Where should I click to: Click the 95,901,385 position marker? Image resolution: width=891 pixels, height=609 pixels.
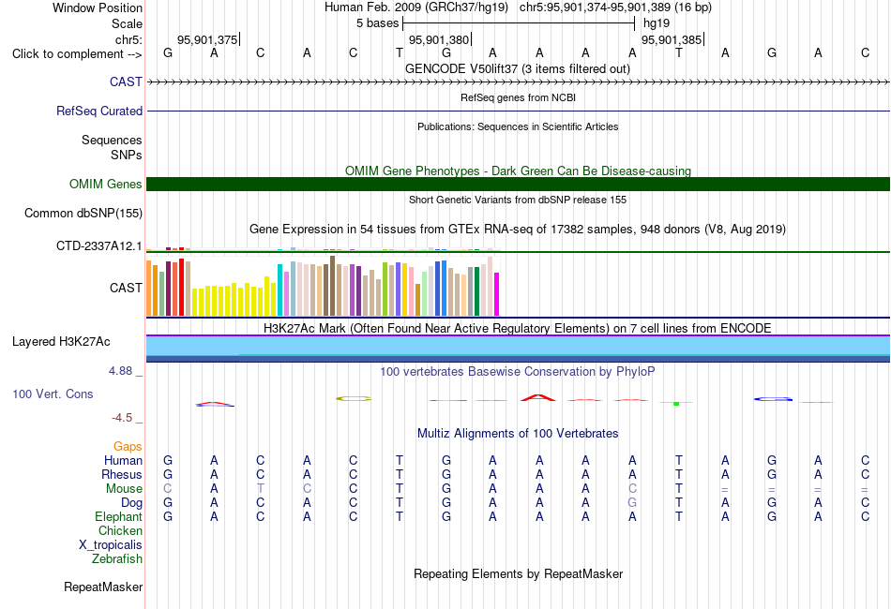coord(672,39)
